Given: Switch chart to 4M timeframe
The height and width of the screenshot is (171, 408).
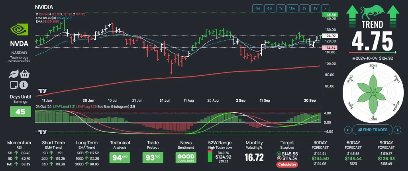Looking at the screenshot, I should [258, 8].
